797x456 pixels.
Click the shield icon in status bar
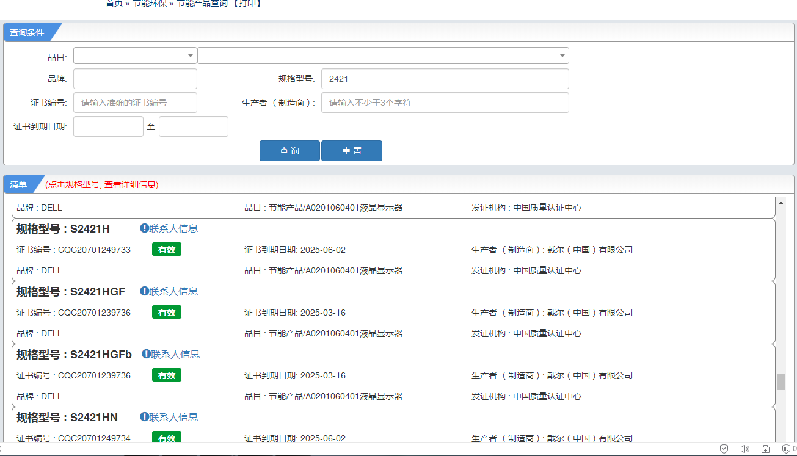(724, 449)
